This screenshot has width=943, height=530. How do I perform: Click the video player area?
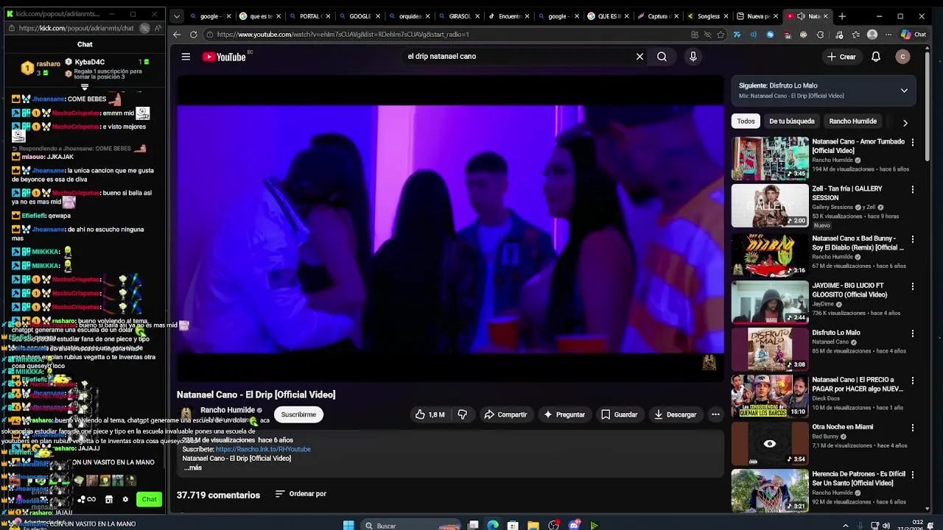click(x=450, y=228)
